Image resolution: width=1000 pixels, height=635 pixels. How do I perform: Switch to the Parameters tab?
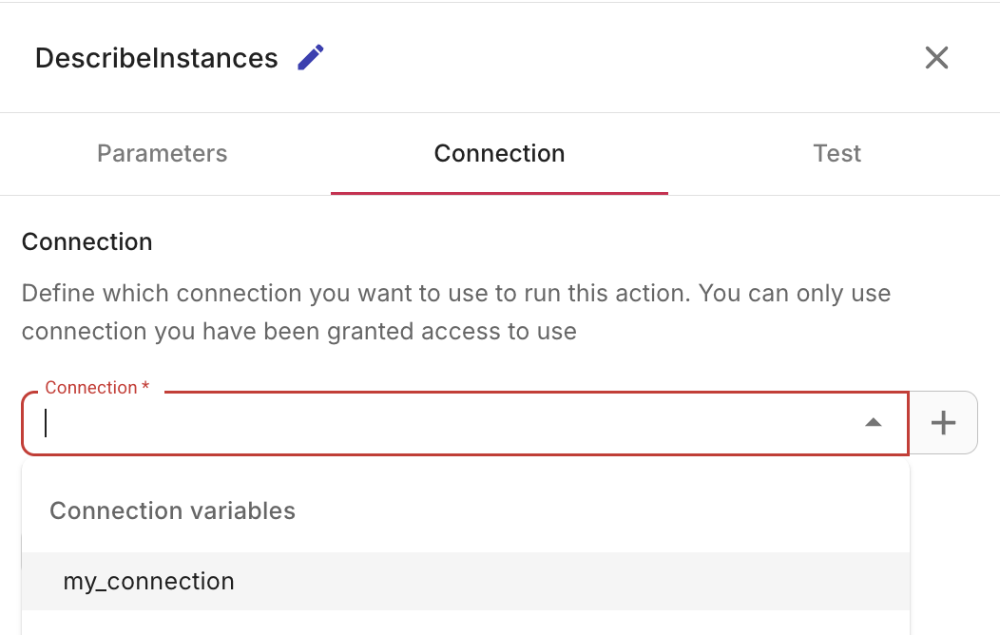point(162,153)
